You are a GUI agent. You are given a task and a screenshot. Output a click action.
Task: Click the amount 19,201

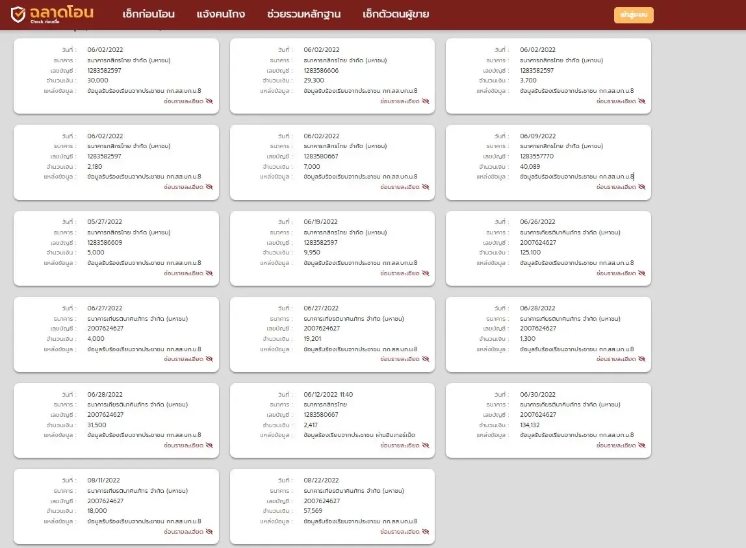coord(312,339)
